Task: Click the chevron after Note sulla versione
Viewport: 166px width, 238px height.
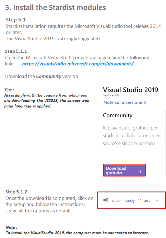Action: click(x=145, y=102)
